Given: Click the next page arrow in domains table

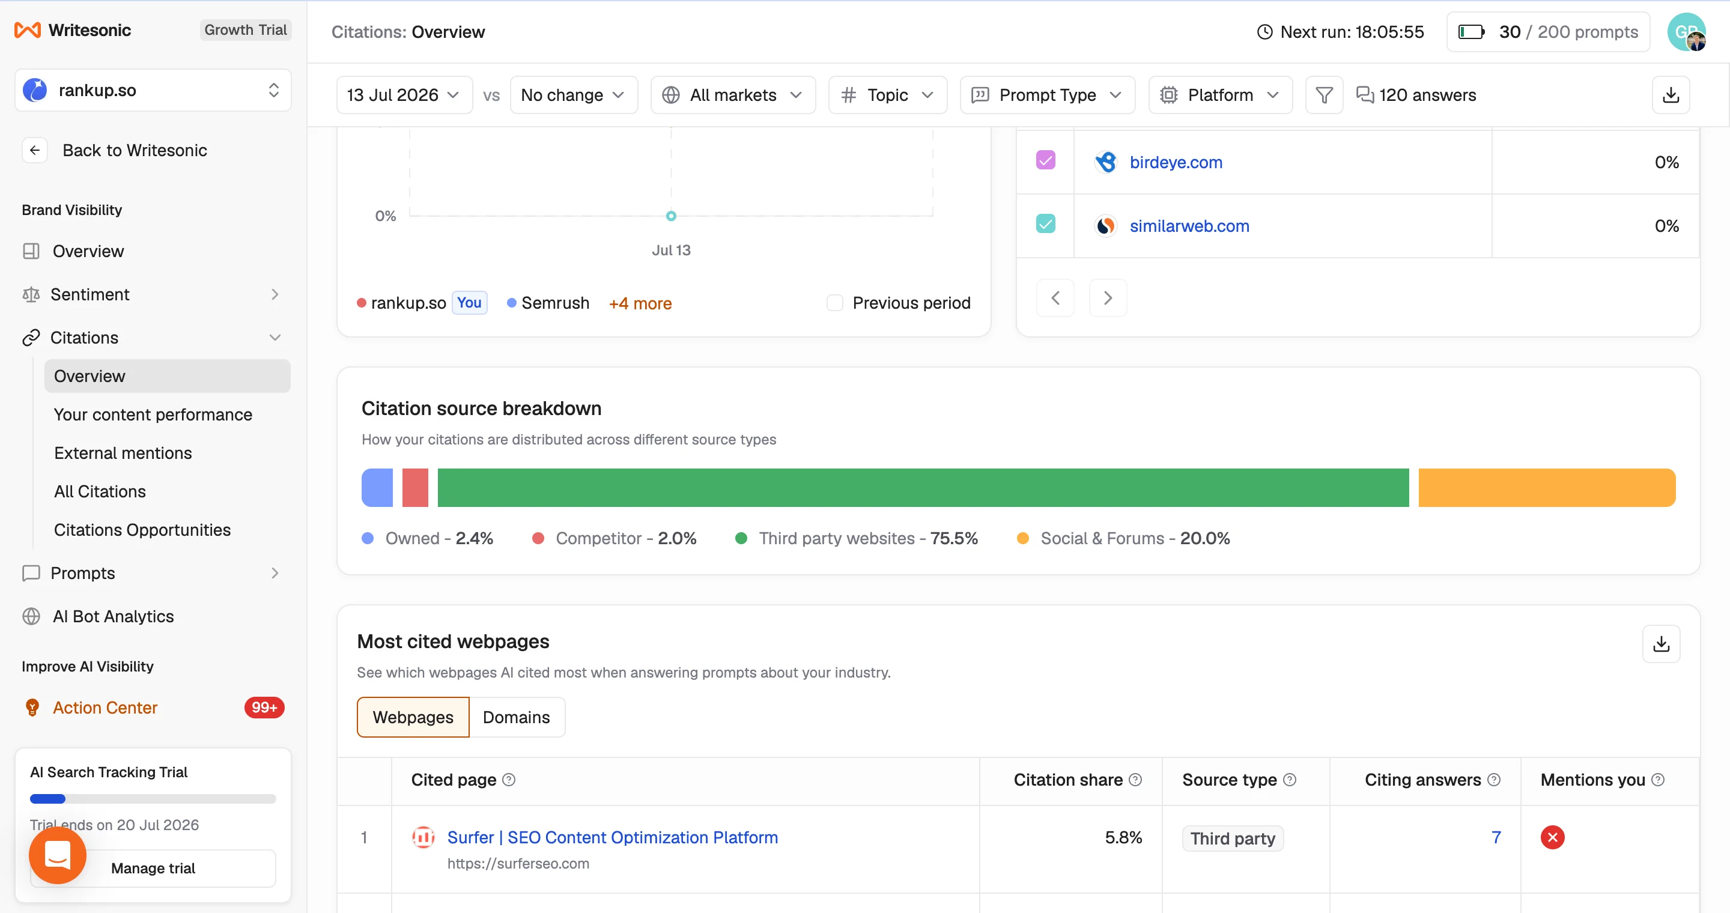Looking at the screenshot, I should pos(1108,298).
